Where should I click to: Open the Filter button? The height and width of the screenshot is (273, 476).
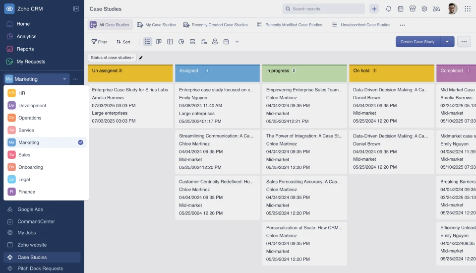coord(99,42)
